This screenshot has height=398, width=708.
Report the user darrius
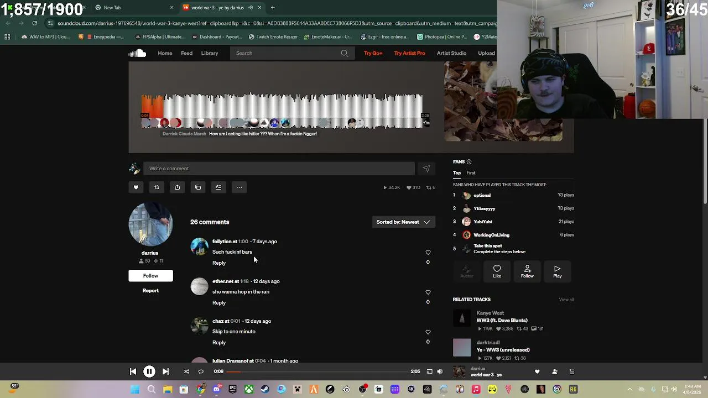(150, 291)
